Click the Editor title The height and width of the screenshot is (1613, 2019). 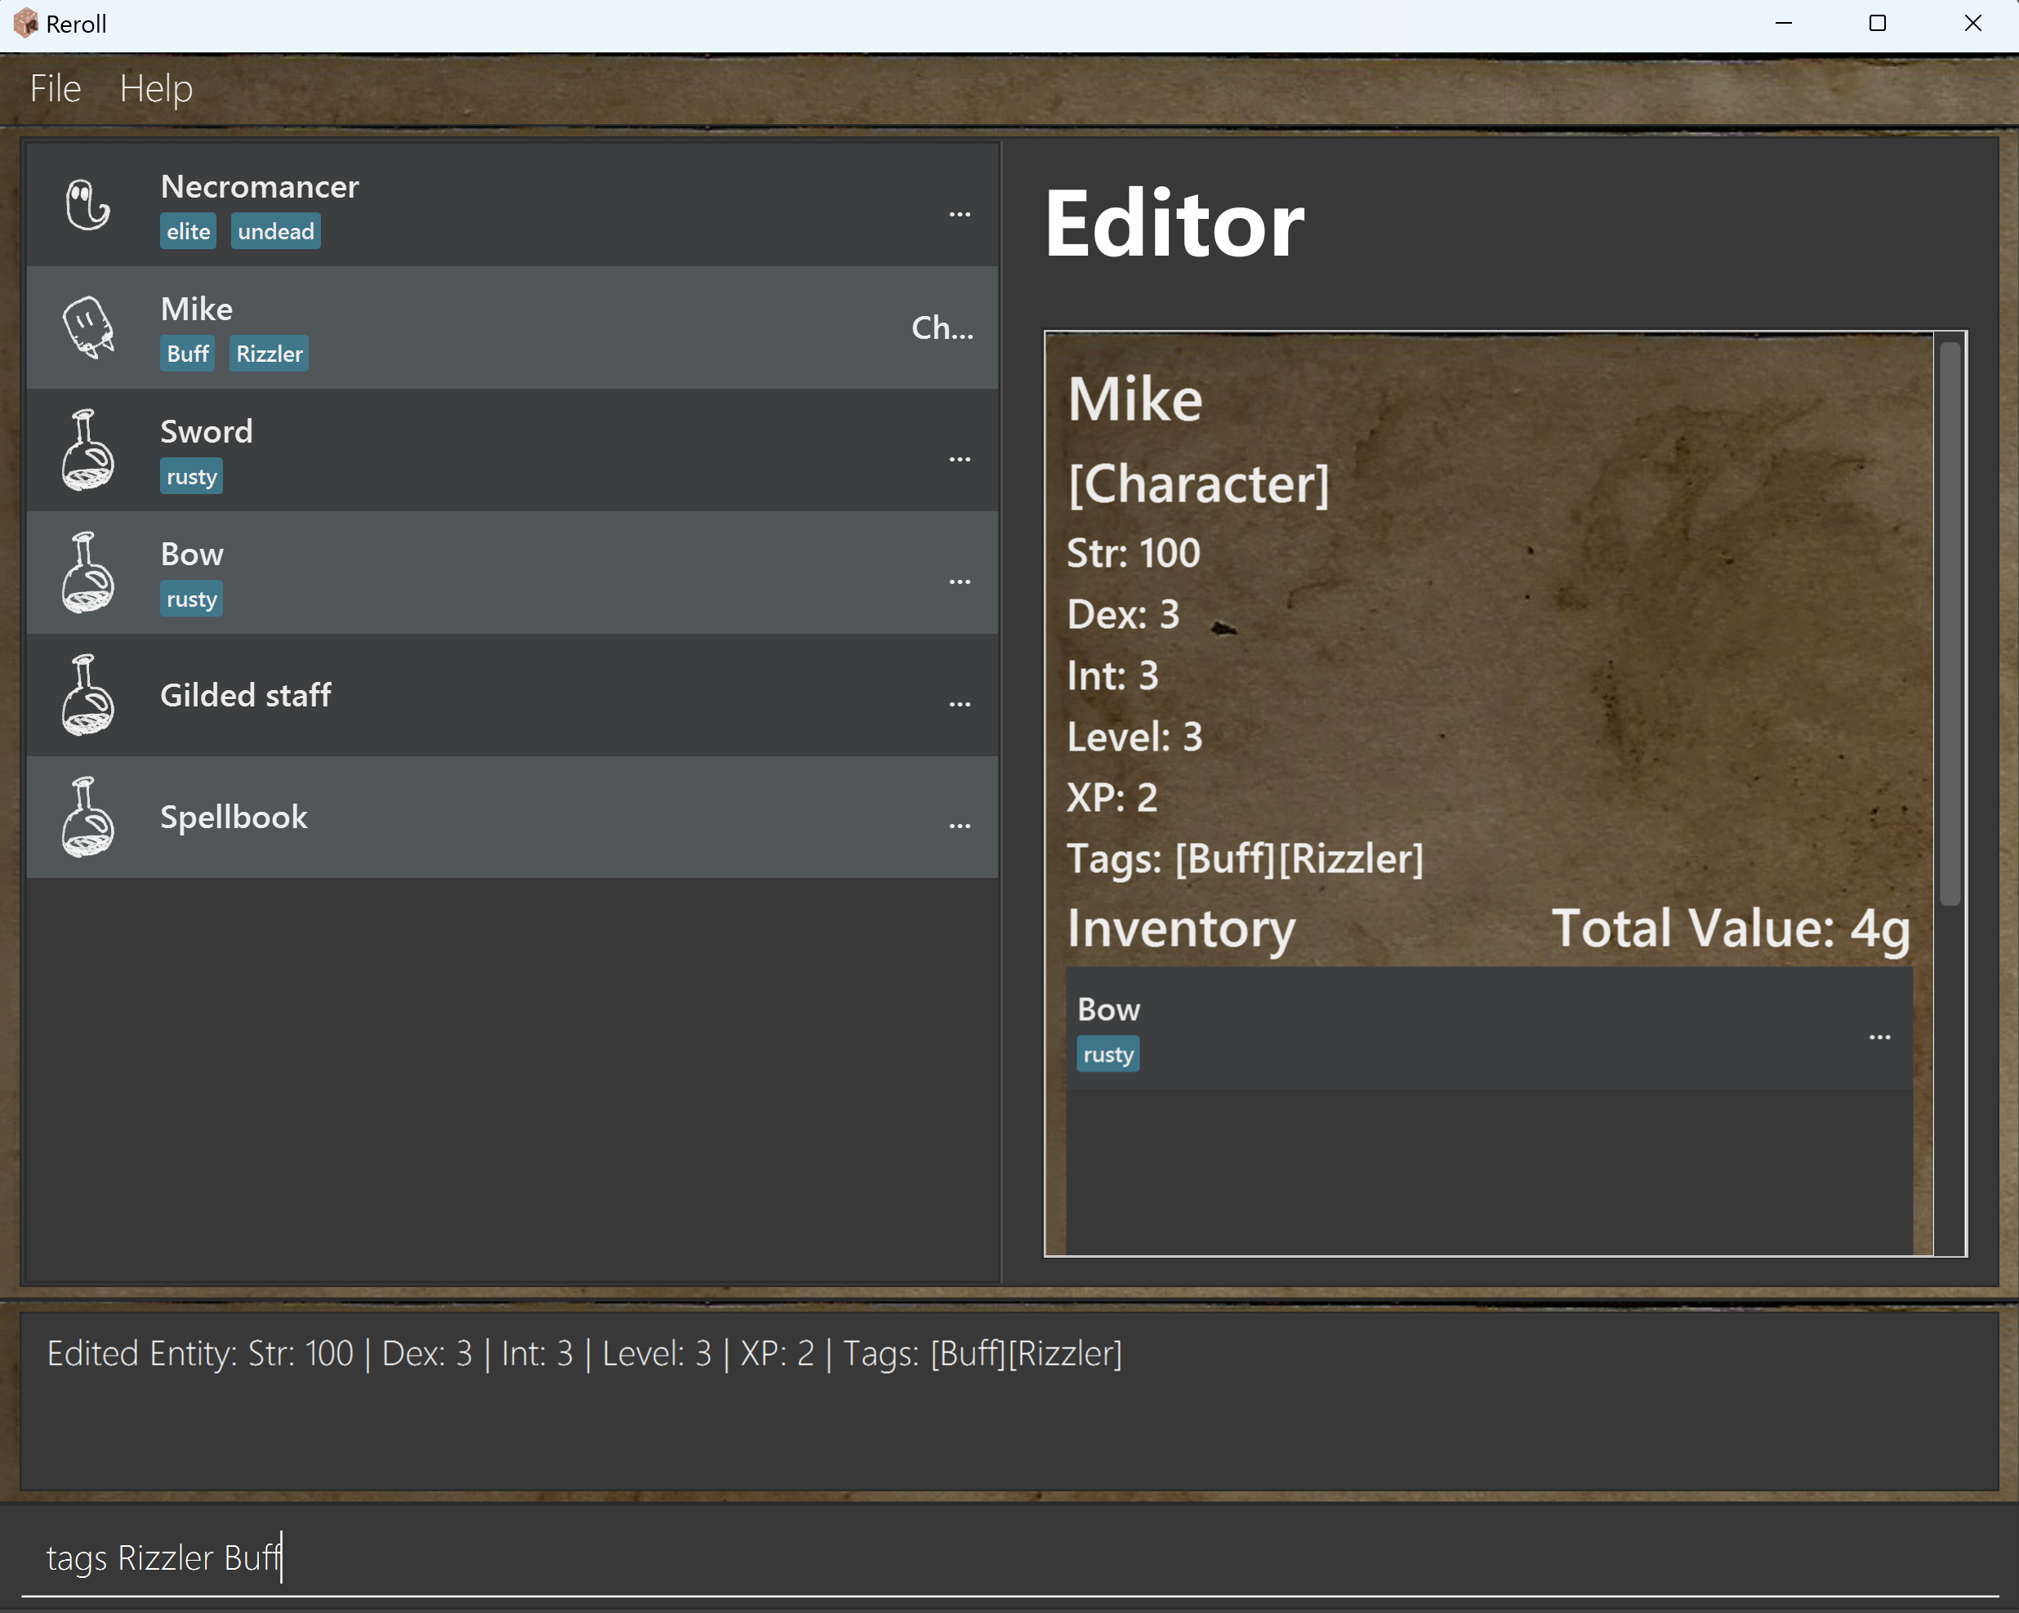click(1174, 223)
